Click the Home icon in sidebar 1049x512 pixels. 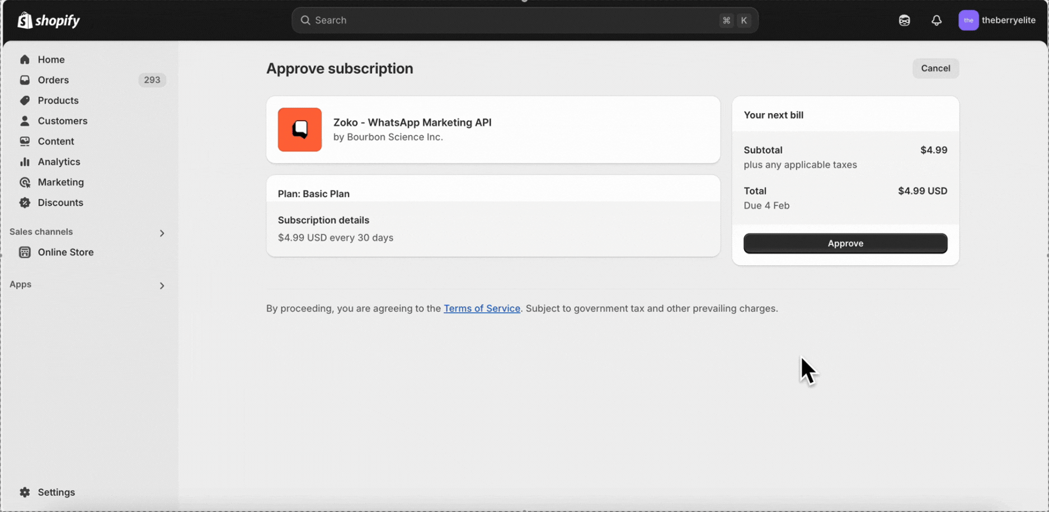(25, 59)
